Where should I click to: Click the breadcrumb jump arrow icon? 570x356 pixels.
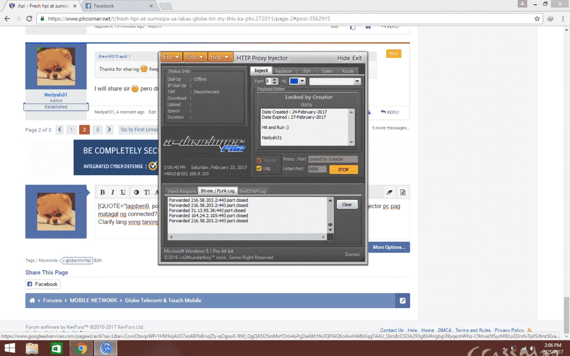click(x=402, y=300)
